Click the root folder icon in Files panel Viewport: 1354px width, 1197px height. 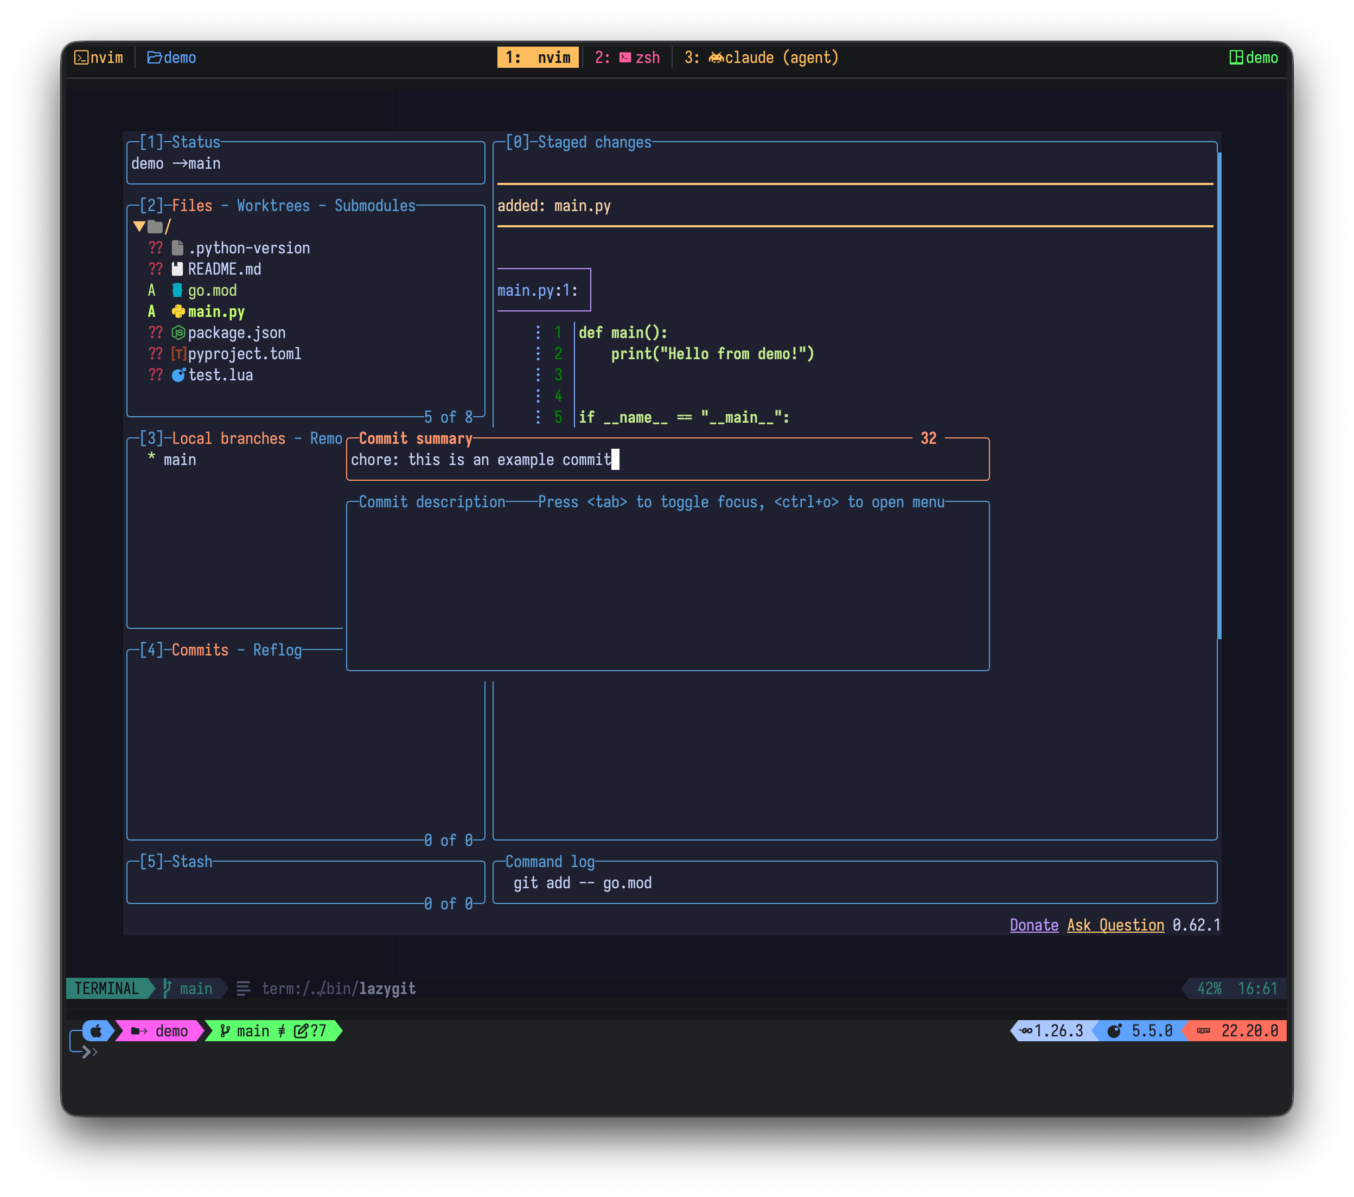[x=155, y=227]
